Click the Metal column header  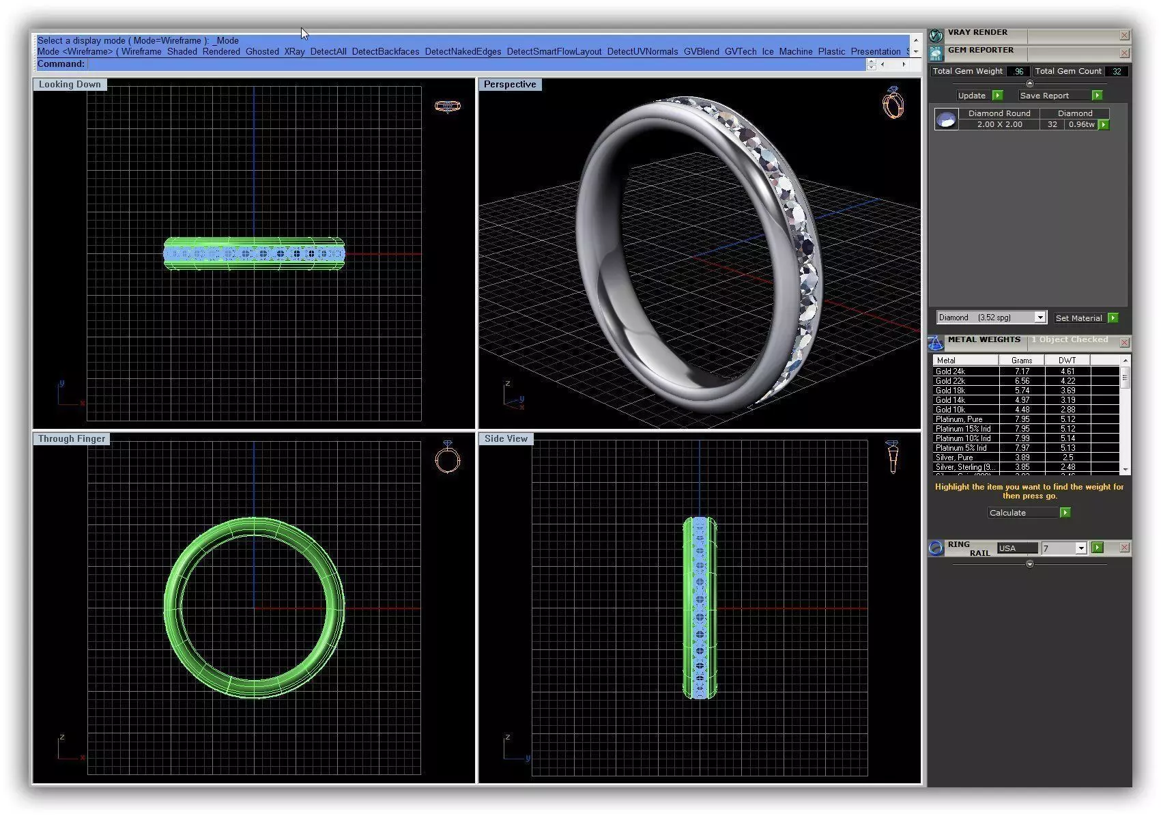click(965, 361)
